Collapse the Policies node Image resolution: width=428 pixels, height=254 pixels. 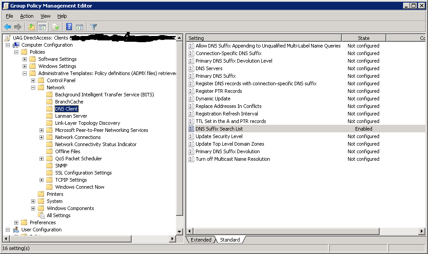[x=16, y=52]
